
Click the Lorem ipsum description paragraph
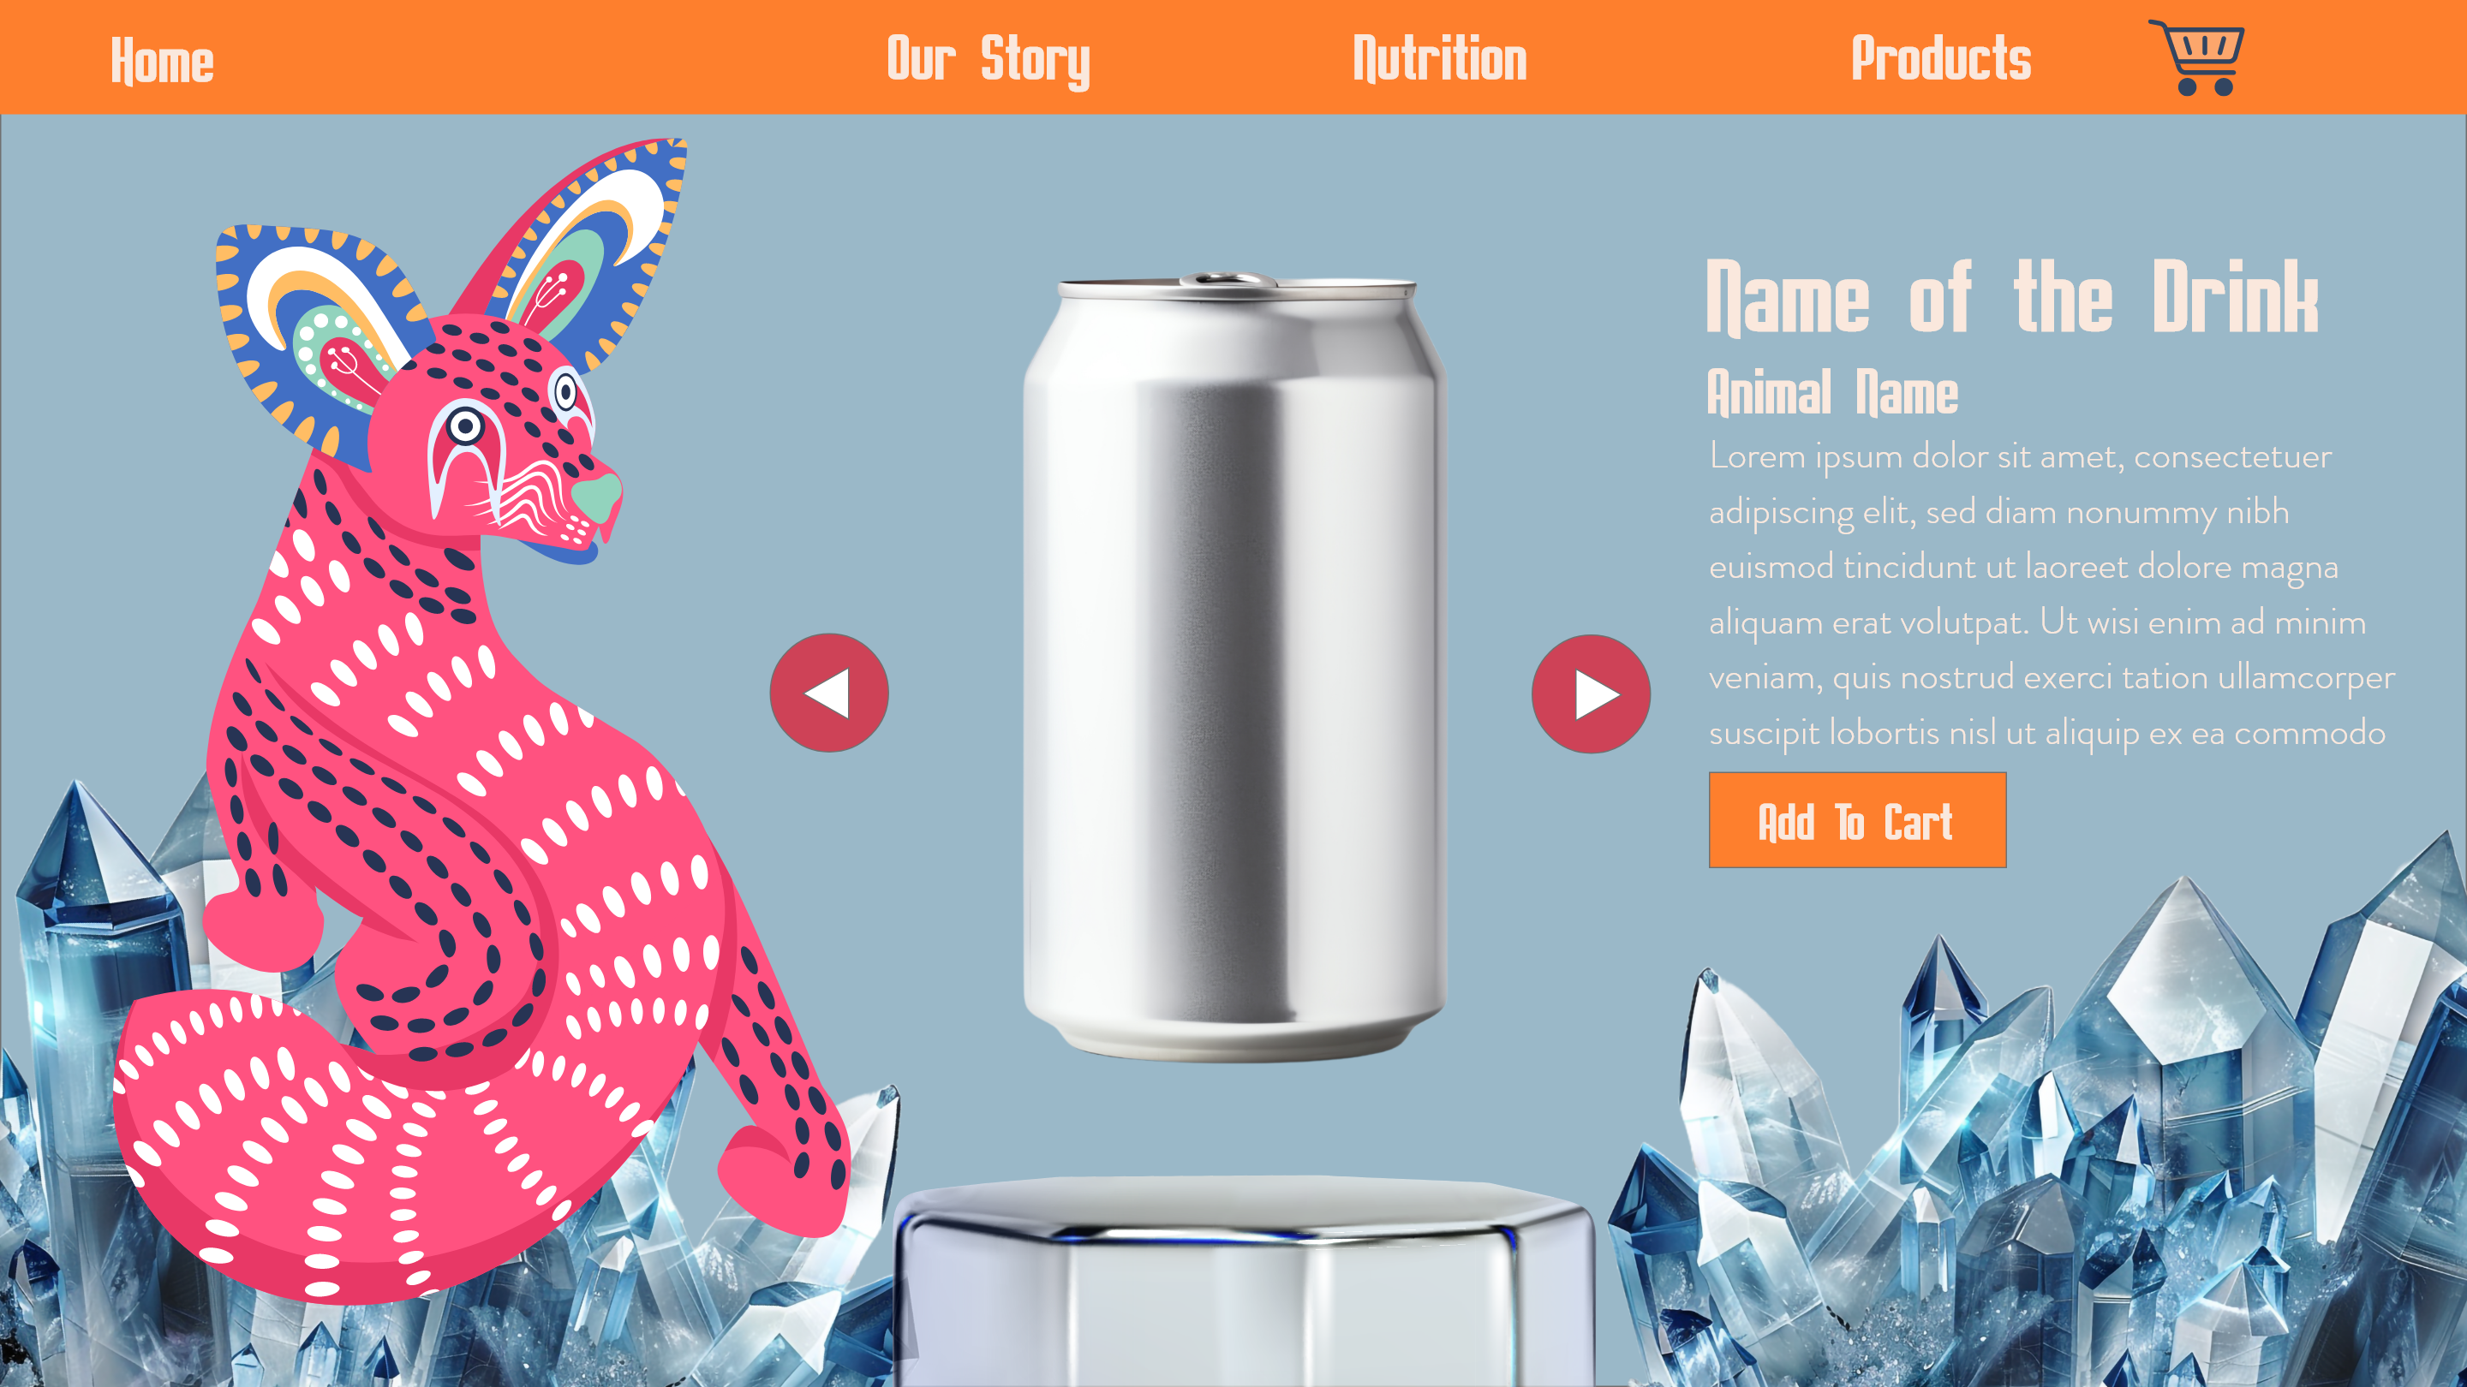point(2052,594)
